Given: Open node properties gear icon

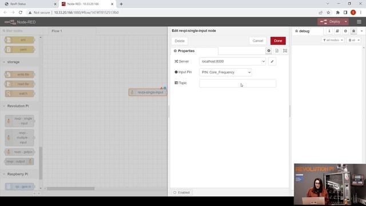Looking at the screenshot, I should pos(269,51).
